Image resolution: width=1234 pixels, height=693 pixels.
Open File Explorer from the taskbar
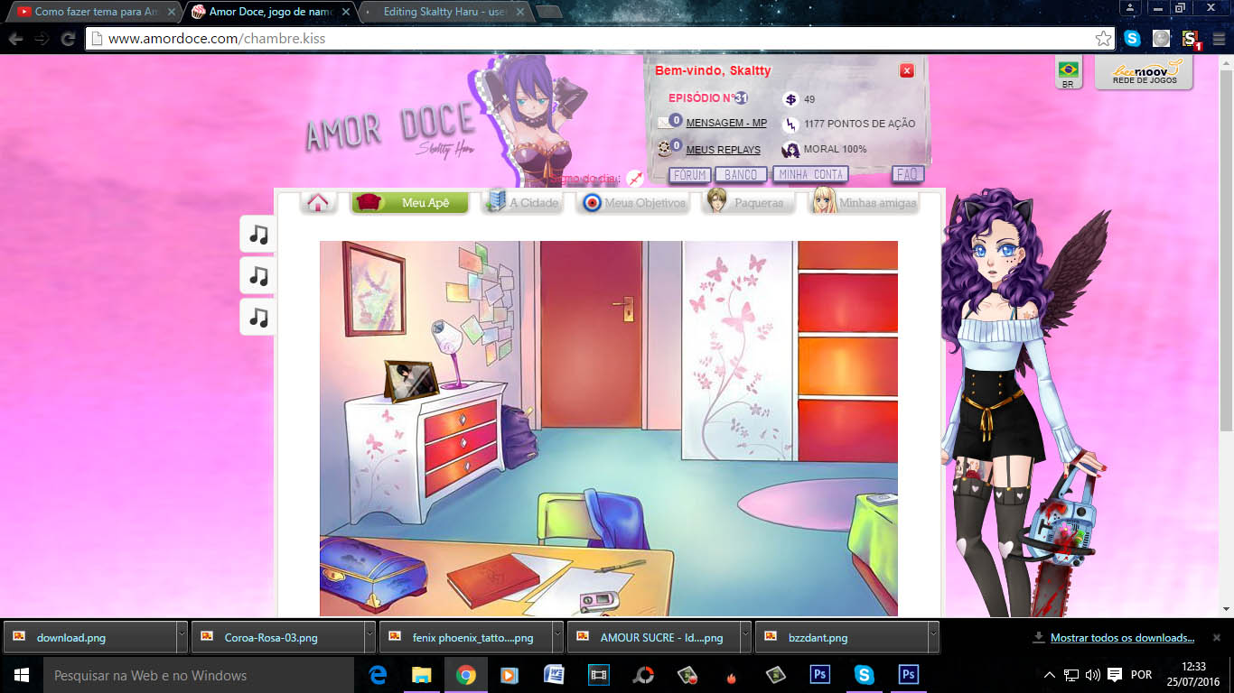(x=422, y=675)
